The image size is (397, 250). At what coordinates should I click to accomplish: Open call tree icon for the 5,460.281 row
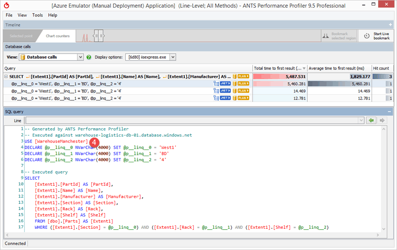point(216,83)
